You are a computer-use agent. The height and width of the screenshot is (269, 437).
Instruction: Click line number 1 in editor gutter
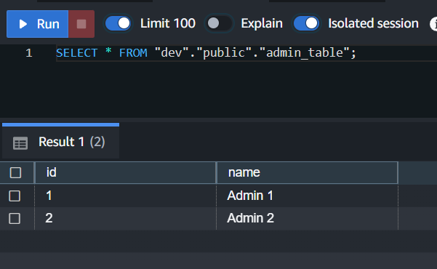click(29, 53)
